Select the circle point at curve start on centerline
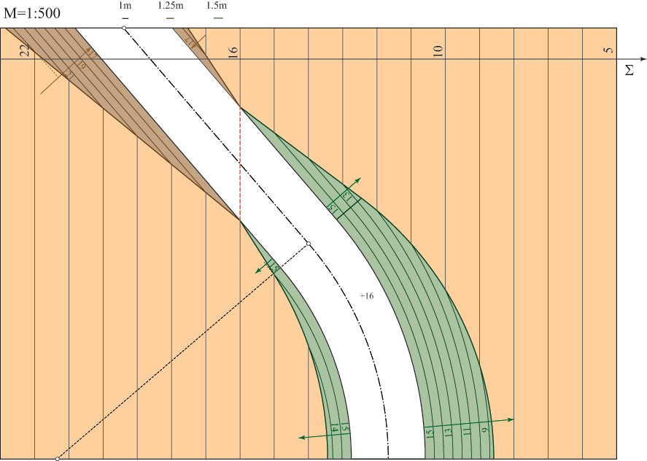The width and height of the screenshot is (647, 461). click(308, 244)
